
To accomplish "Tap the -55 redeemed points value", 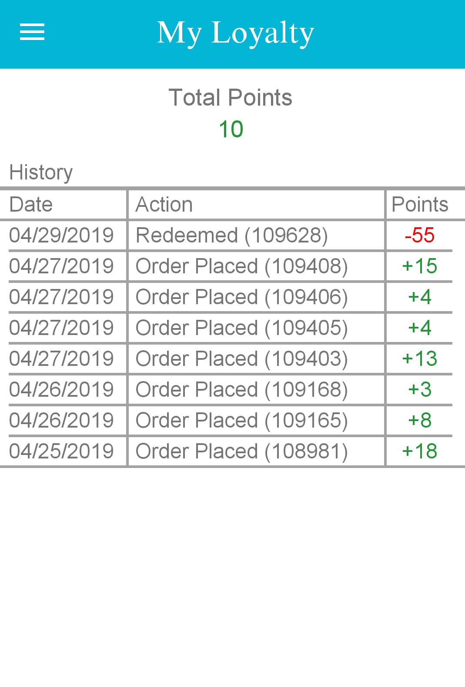I will (420, 236).
